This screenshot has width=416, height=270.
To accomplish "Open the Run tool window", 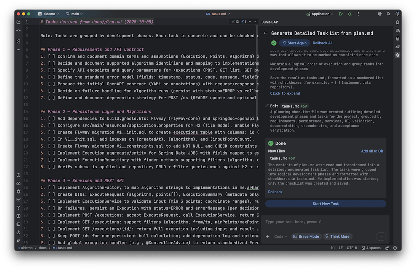I will [18, 216].
